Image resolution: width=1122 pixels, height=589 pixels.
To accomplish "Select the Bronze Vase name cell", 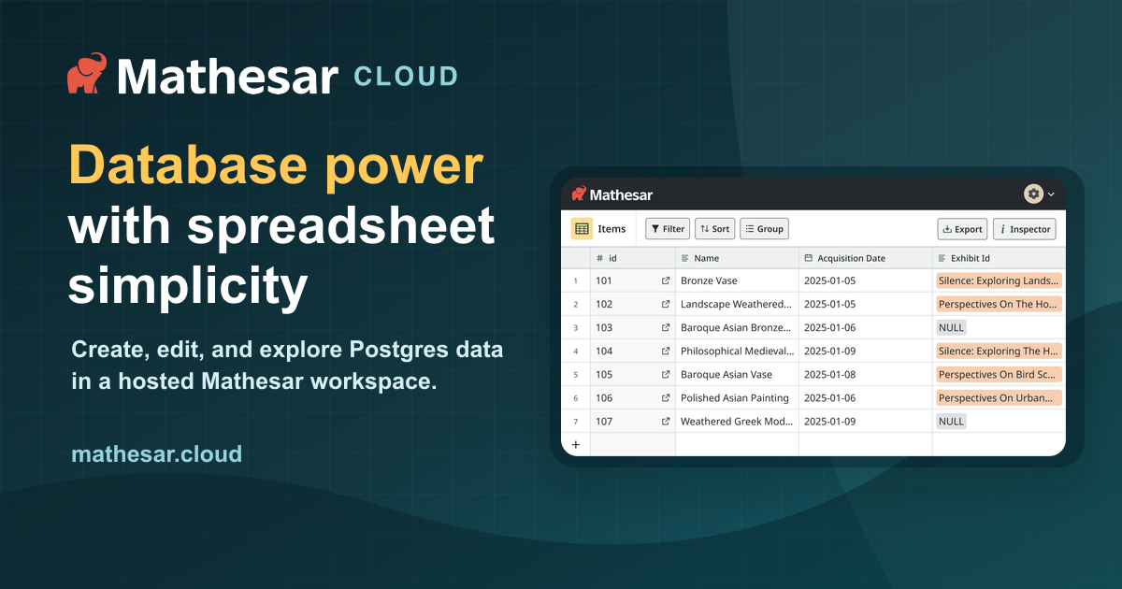I will [x=737, y=280].
